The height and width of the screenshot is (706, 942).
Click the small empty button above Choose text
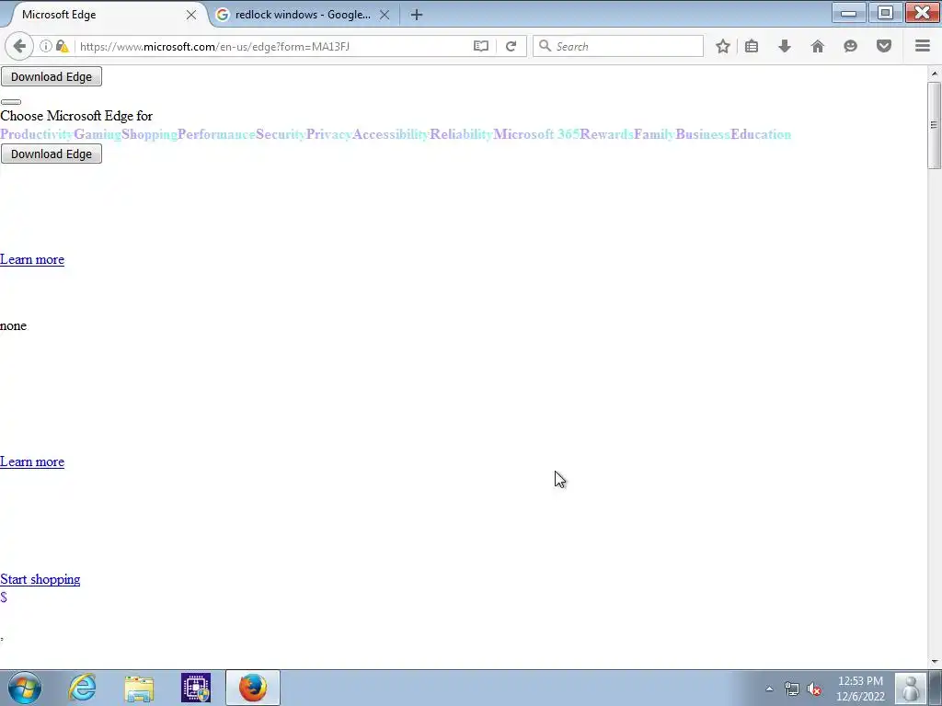(11, 102)
